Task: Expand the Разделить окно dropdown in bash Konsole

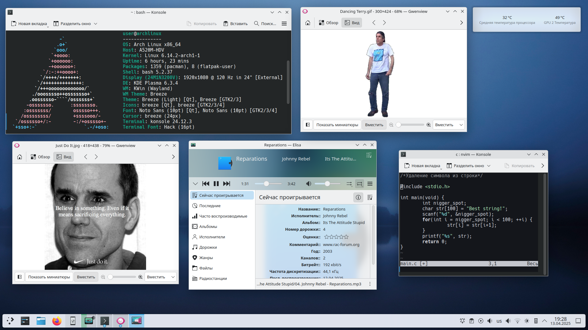Action: 96,24
